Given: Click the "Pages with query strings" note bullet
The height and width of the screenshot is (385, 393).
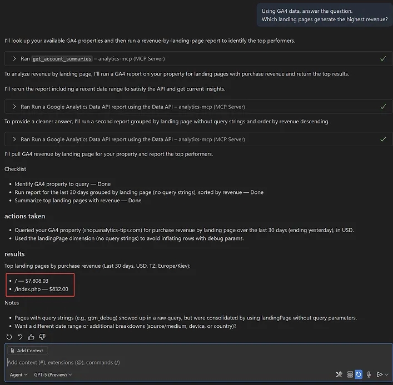Looking at the screenshot, I should tap(186, 318).
